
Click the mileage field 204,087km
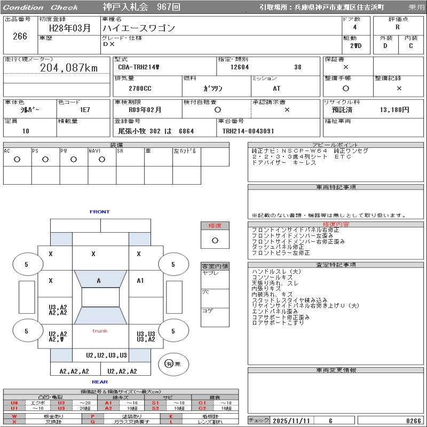click(69, 68)
